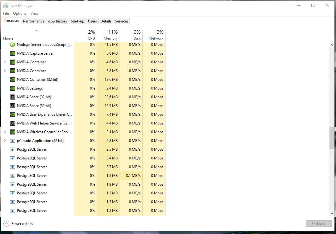
Task: Click PostgreSQL Server icon with 2.5 MB memory
Action: coord(12,149)
